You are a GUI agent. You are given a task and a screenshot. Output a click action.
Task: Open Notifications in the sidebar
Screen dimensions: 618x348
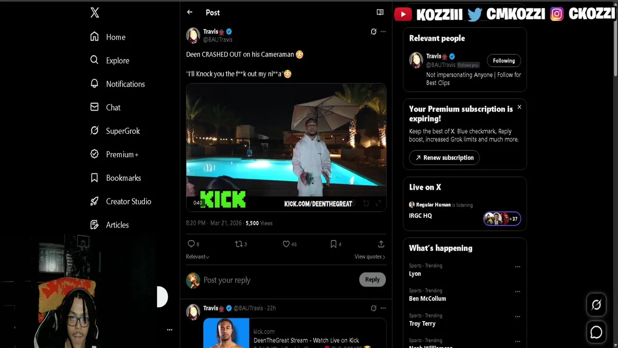pos(125,84)
